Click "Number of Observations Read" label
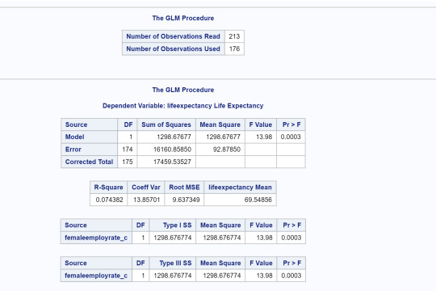This screenshot has width=436, height=291. [x=173, y=36]
